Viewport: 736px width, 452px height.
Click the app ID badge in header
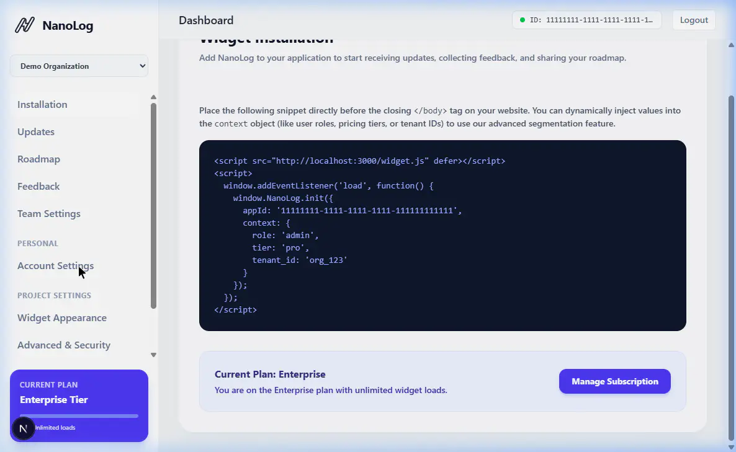586,20
